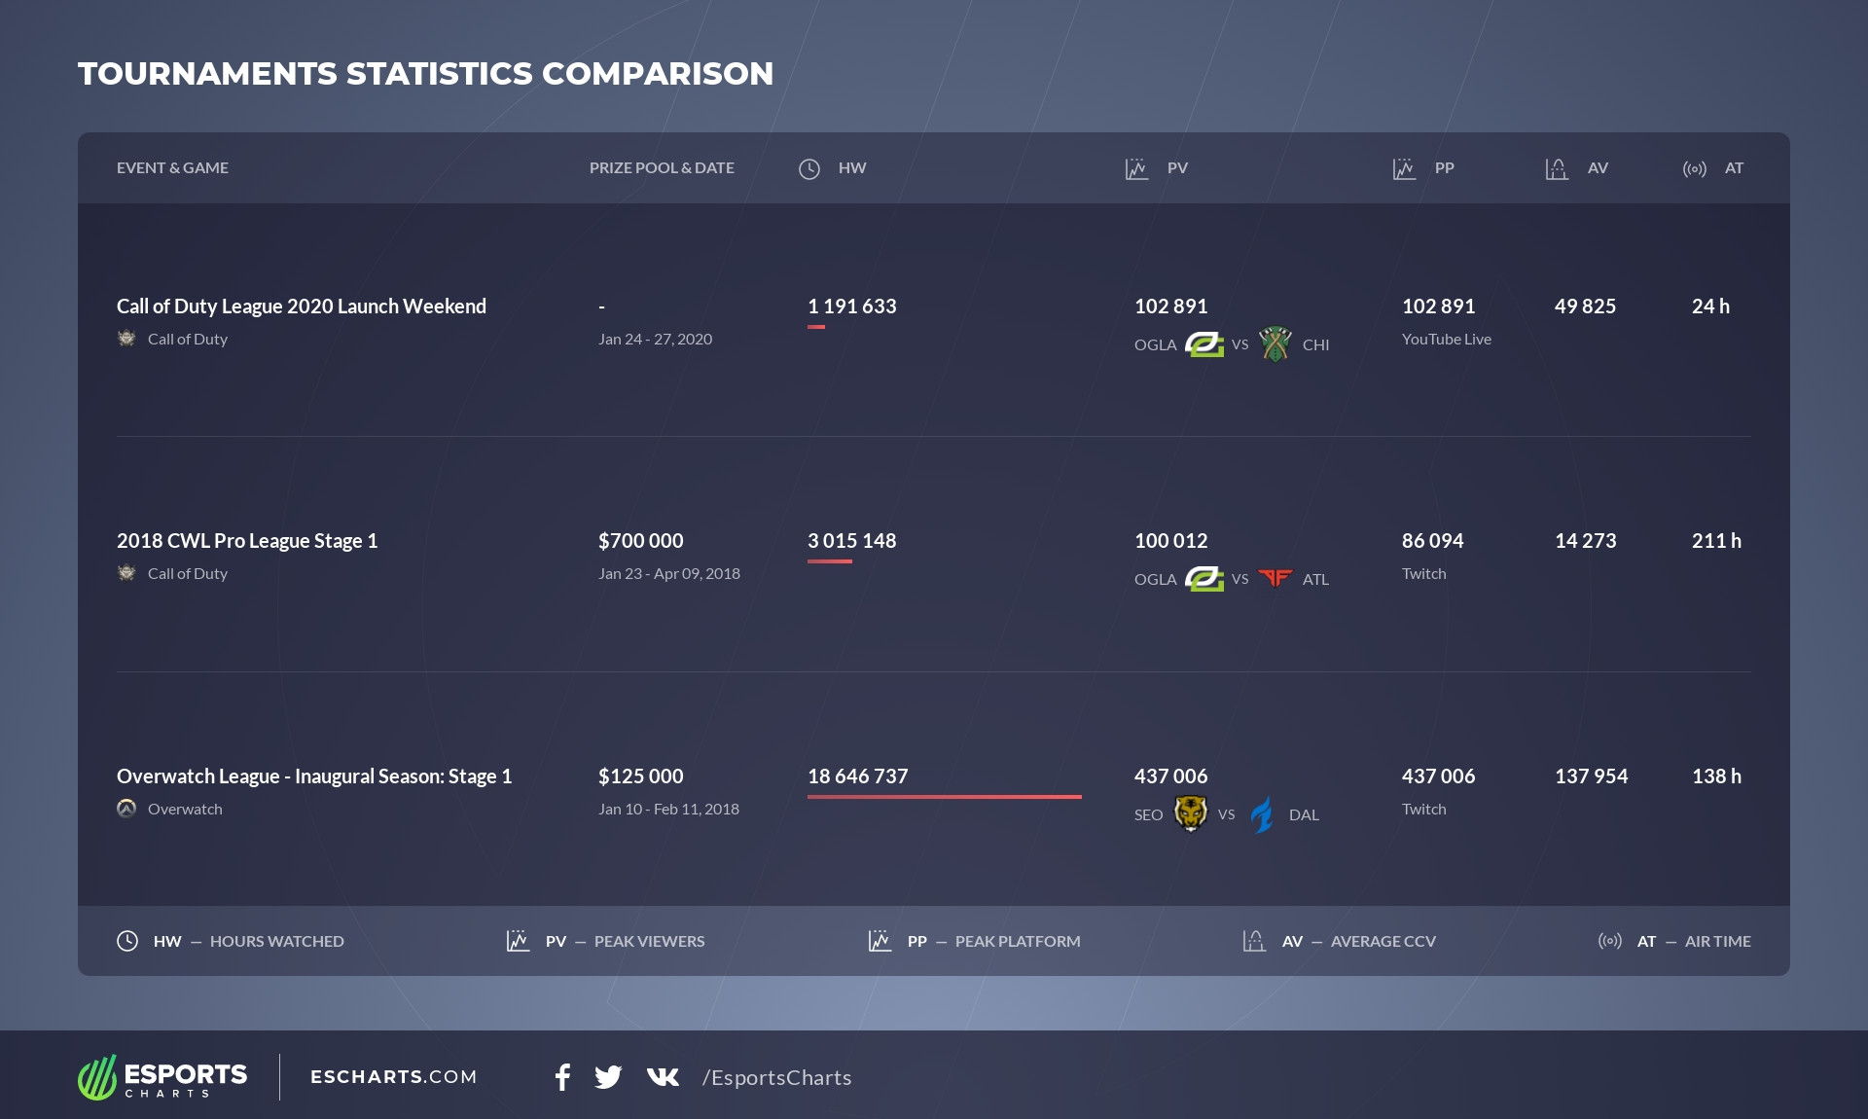Click the long red hours-watched bar for Overwatch
This screenshot has height=1119, width=1868.
click(944, 796)
